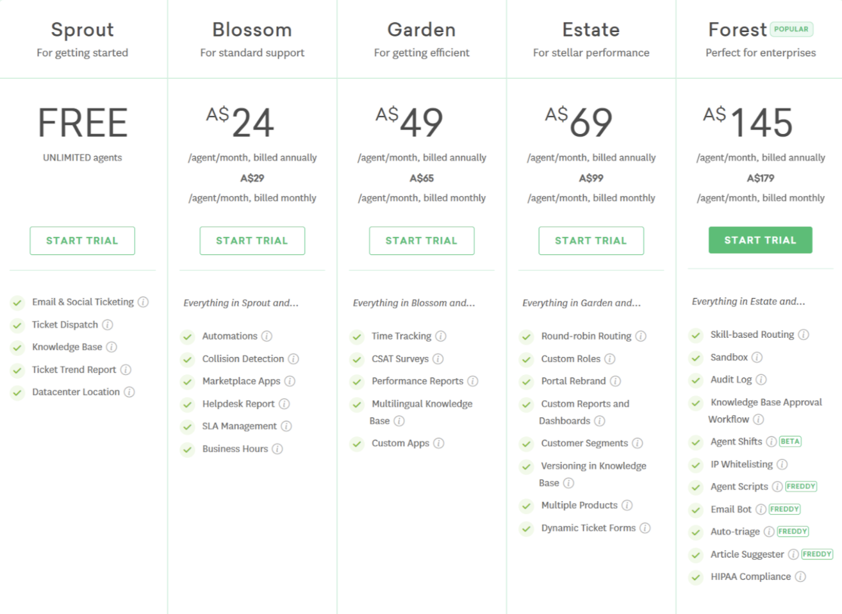Click the POPULAR badge next to Forest
The width and height of the screenshot is (842, 614).
point(791,29)
